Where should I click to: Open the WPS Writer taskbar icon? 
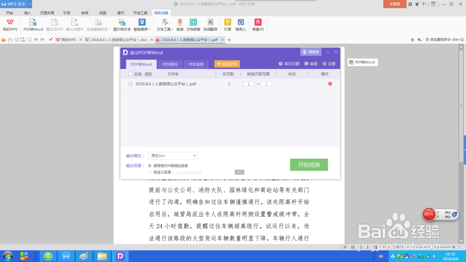(x=66, y=256)
